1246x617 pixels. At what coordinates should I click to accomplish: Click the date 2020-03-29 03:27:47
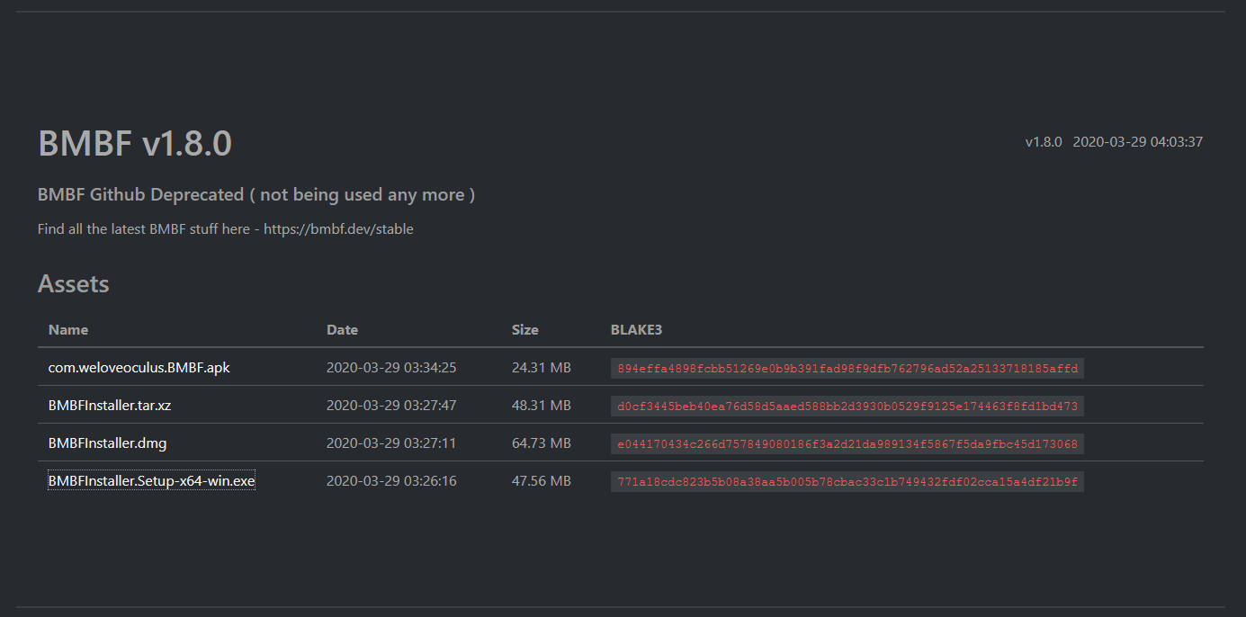point(391,405)
